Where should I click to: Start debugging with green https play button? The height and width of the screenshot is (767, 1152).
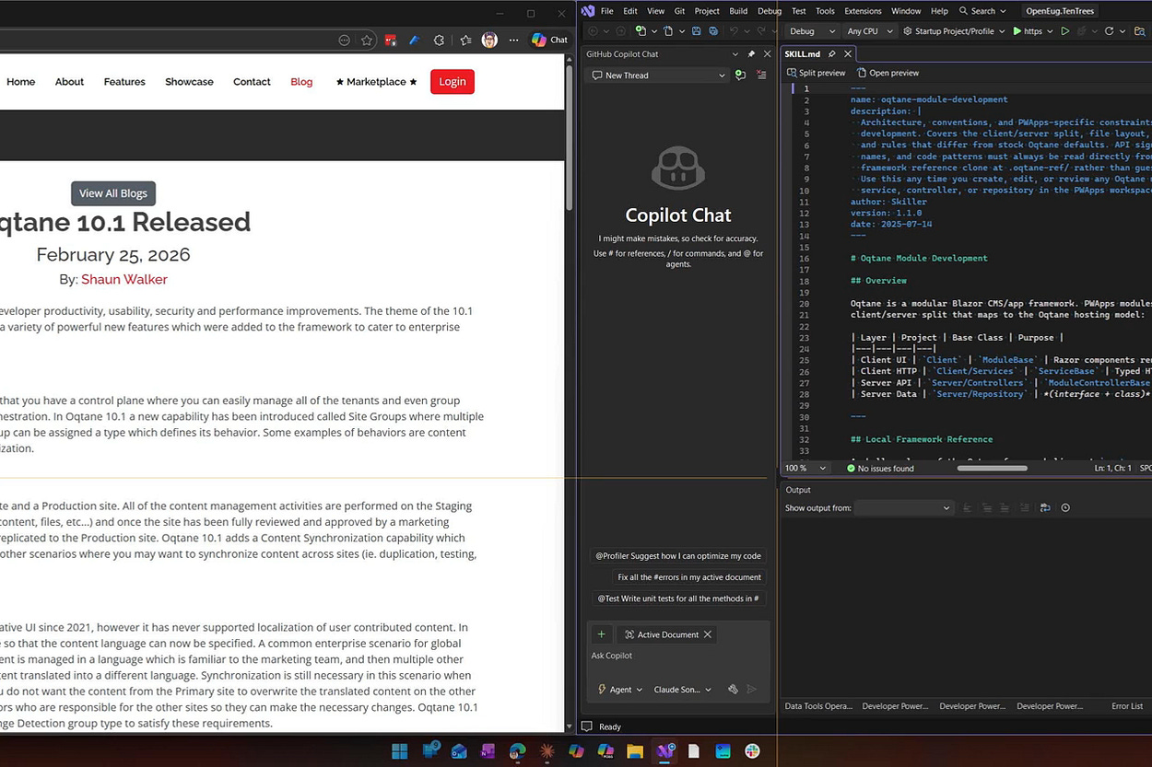(x=1029, y=31)
